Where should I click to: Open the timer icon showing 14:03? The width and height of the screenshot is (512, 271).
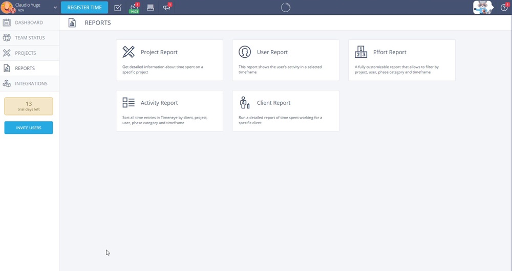click(134, 8)
